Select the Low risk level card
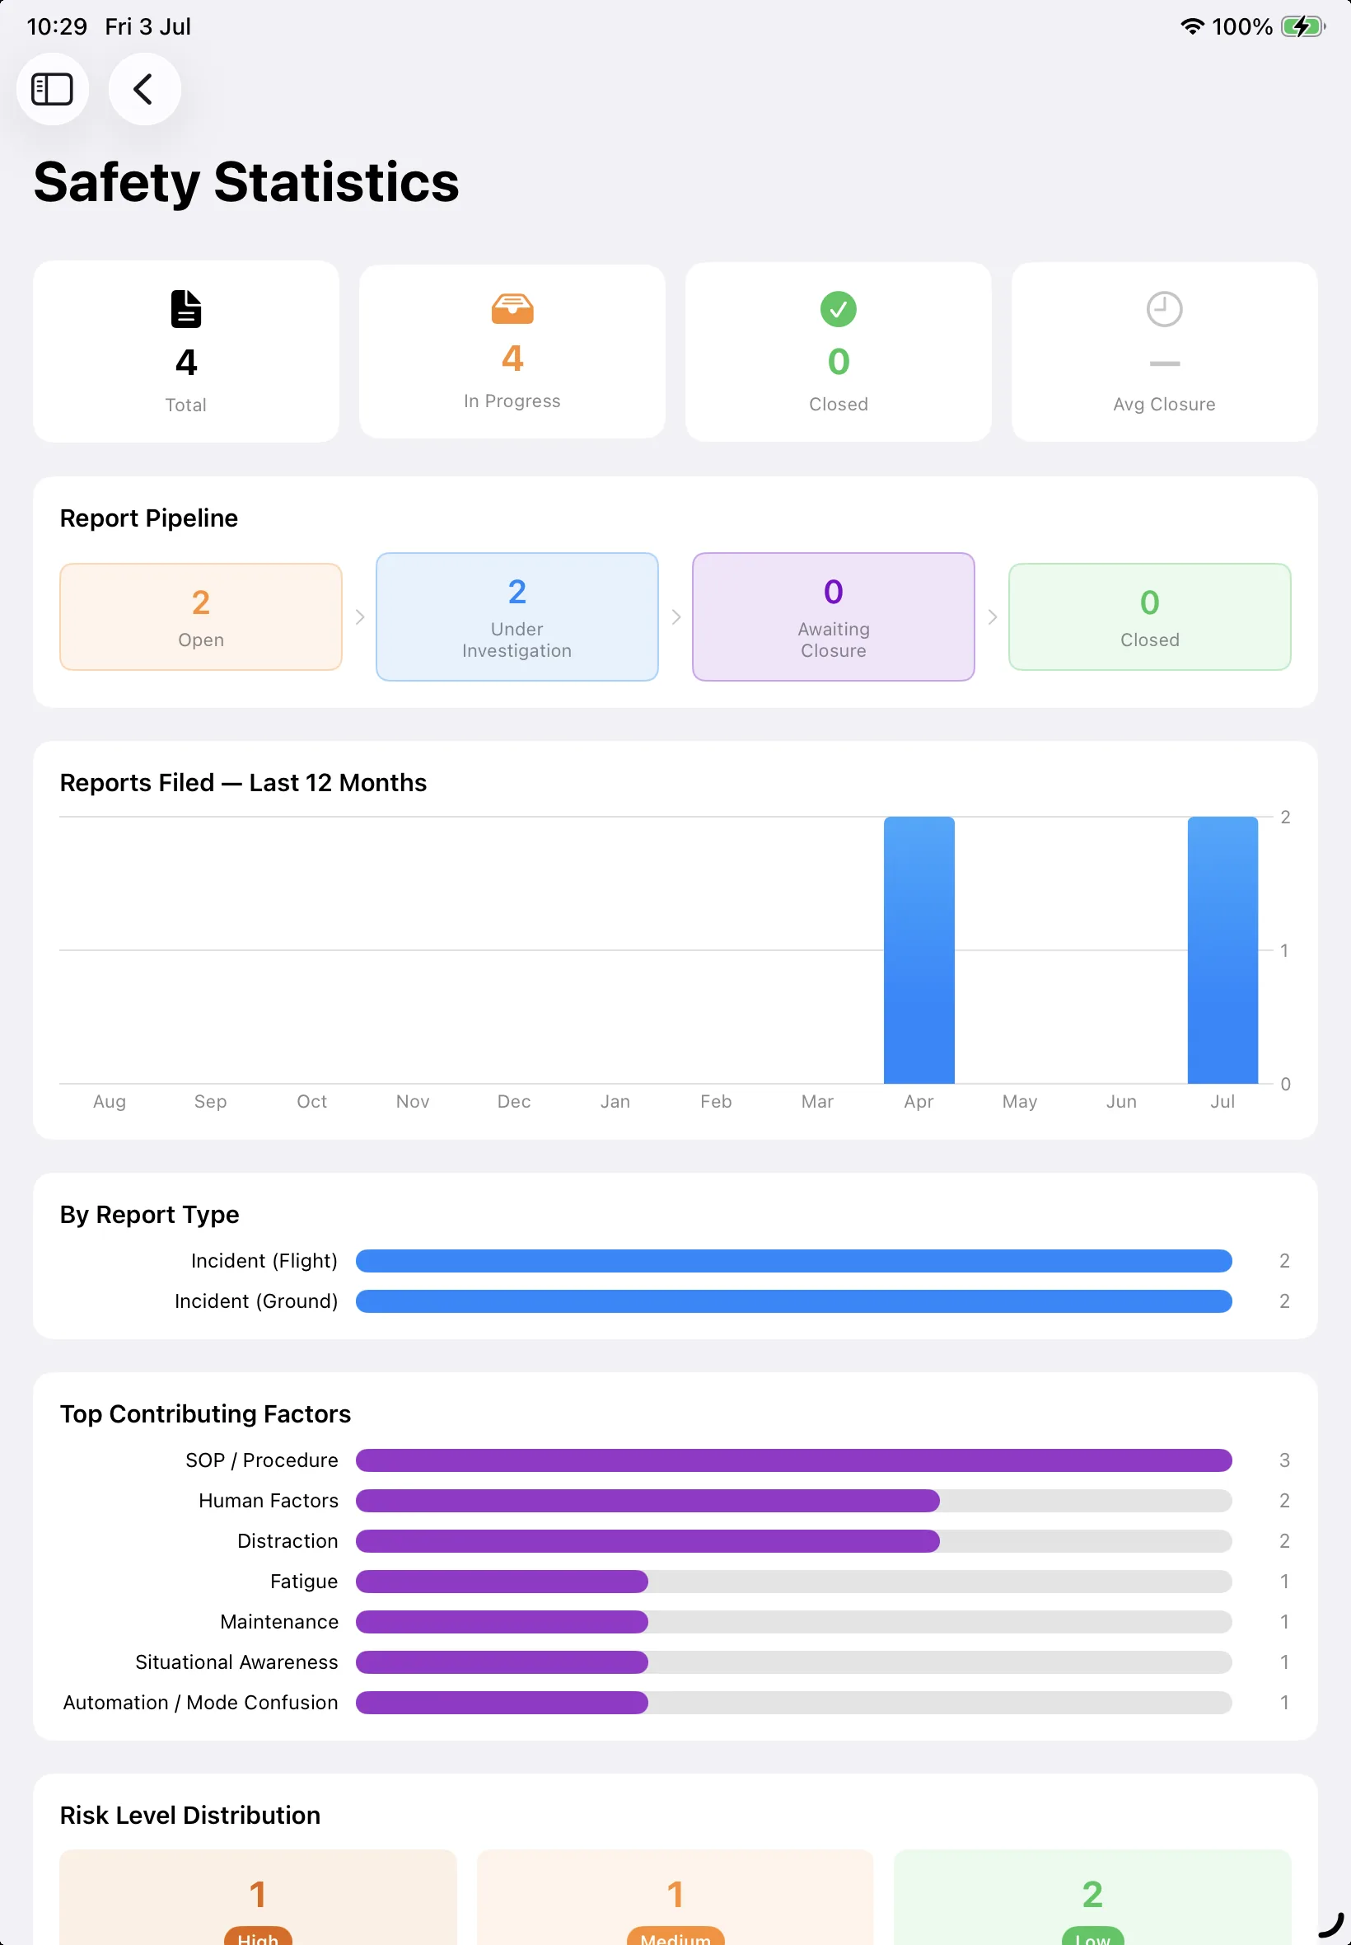 click(1093, 1897)
